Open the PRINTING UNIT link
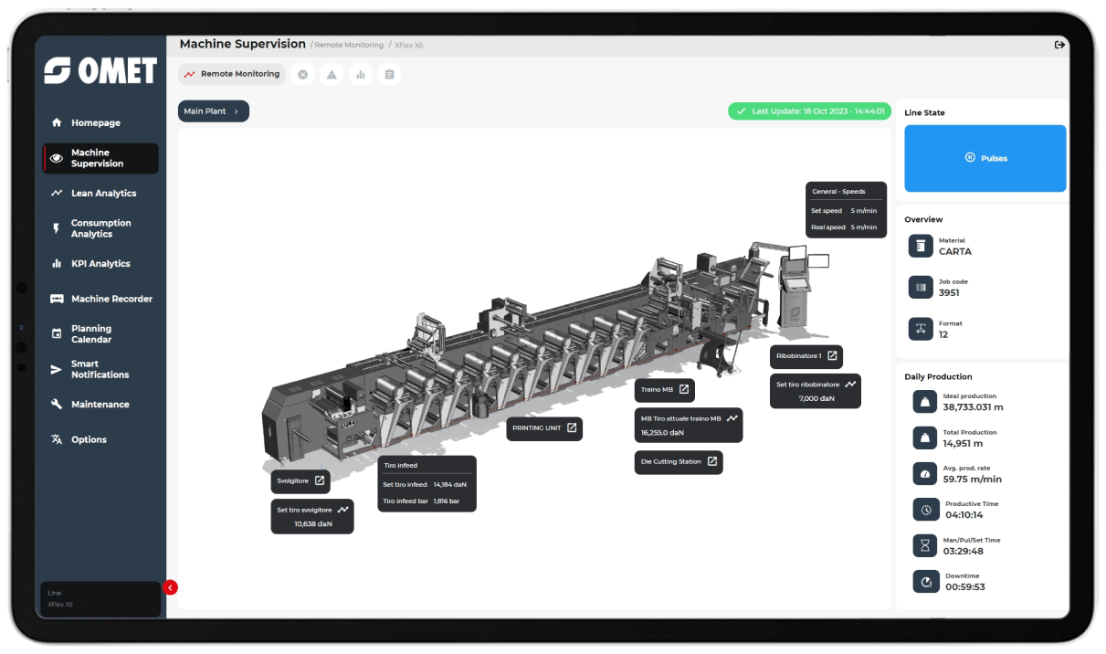This screenshot has height=654, width=1106. pyautogui.click(x=544, y=428)
